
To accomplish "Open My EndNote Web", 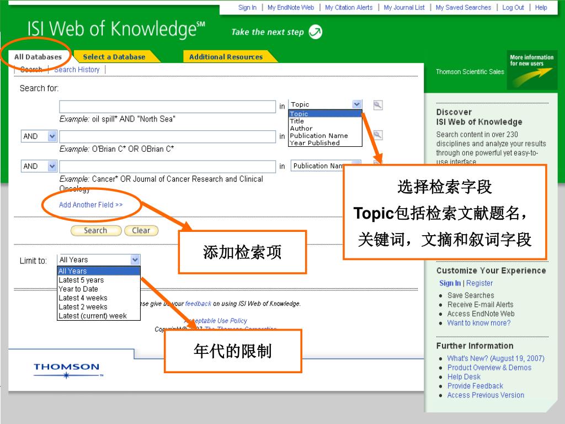I will (291, 7).
